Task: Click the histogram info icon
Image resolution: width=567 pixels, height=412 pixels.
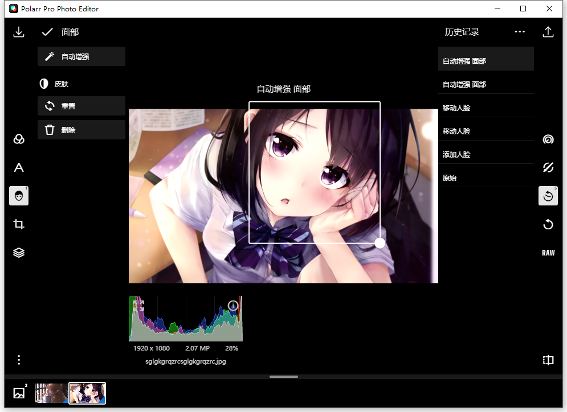Action: pyautogui.click(x=233, y=306)
